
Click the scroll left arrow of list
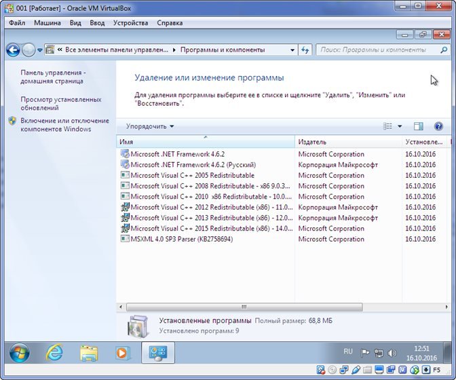click(121, 307)
